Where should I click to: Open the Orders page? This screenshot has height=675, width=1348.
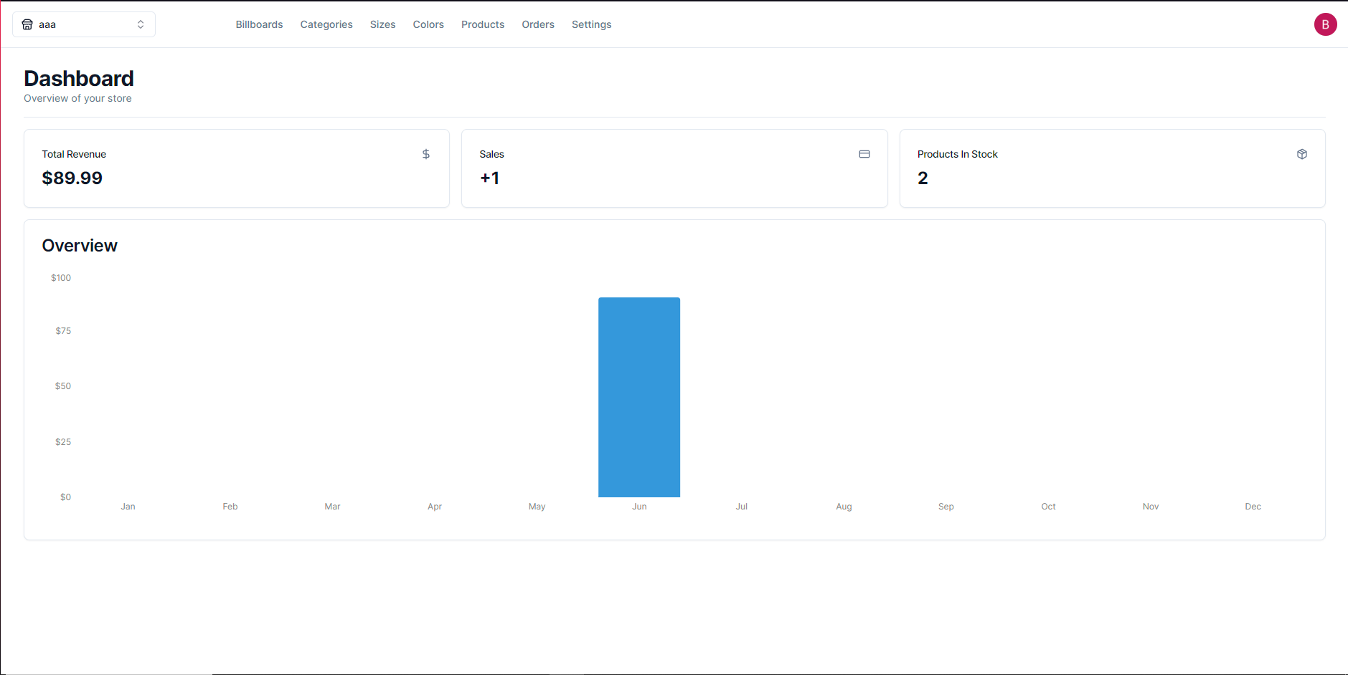tap(537, 24)
